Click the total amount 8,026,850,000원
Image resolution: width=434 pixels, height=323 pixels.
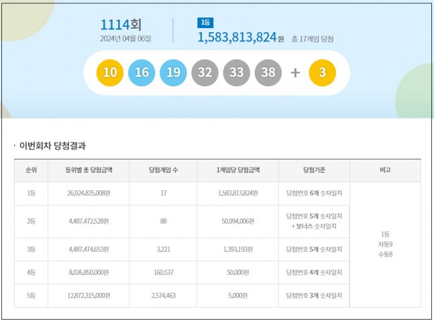click(x=89, y=272)
